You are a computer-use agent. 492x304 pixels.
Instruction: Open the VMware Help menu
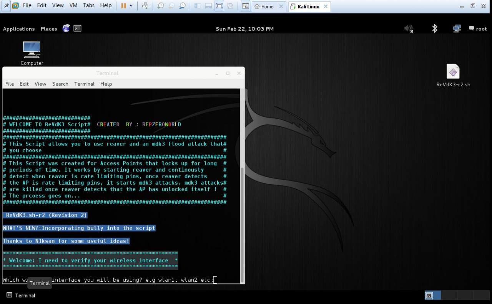coord(106,5)
